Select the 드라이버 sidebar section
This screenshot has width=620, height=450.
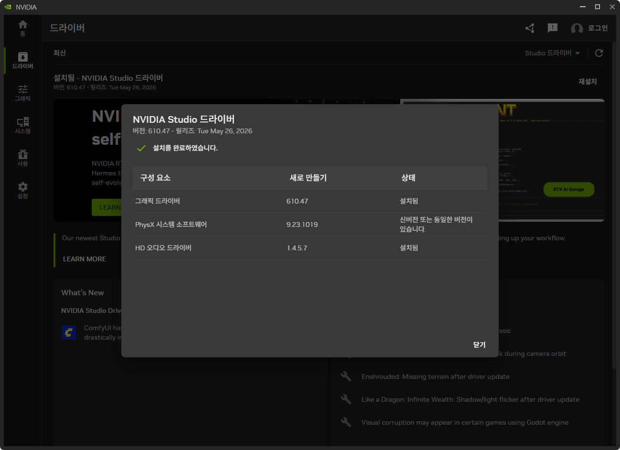point(22,61)
